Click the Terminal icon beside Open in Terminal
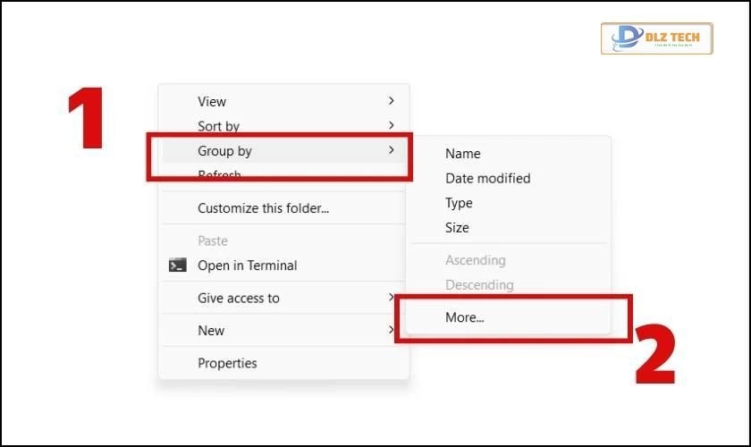The width and height of the screenshot is (751, 447). 178,266
